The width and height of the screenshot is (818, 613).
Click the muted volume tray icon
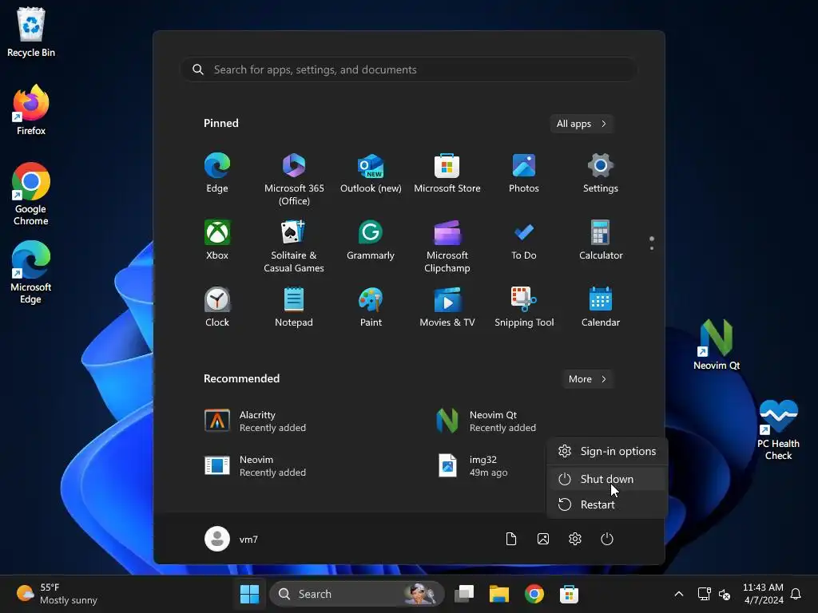725,594
